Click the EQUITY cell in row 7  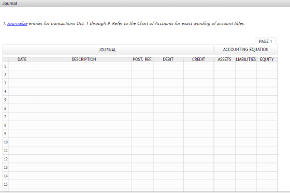267,116
